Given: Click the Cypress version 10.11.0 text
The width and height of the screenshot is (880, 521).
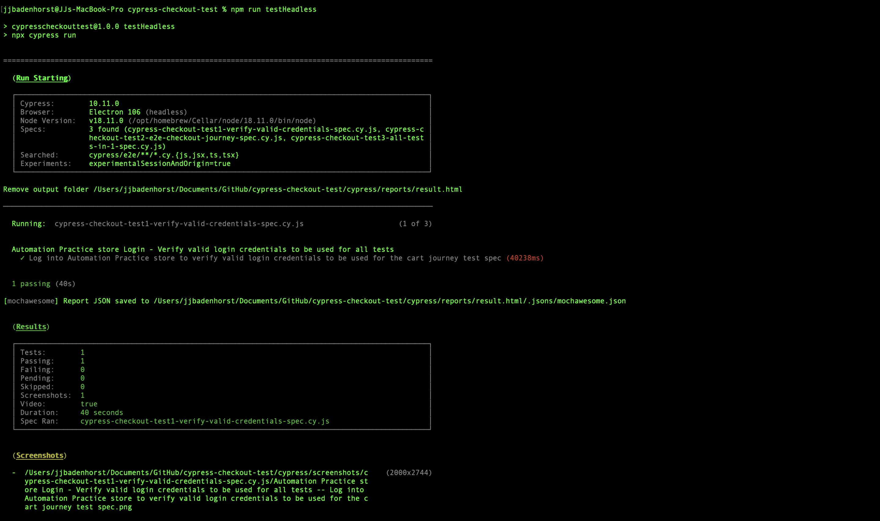Looking at the screenshot, I should pos(104,103).
